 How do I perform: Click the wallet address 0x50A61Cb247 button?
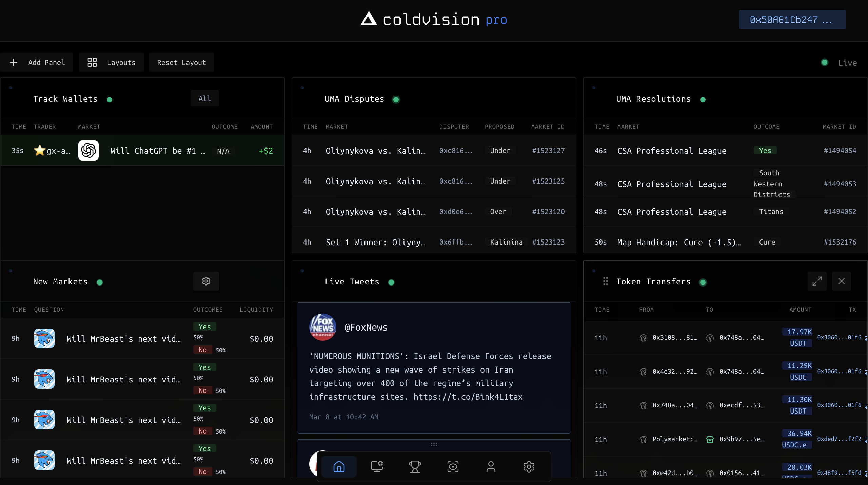792,20
